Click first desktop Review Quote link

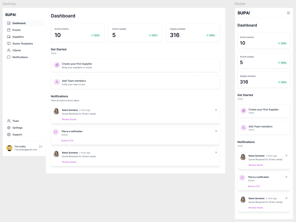[69, 119]
